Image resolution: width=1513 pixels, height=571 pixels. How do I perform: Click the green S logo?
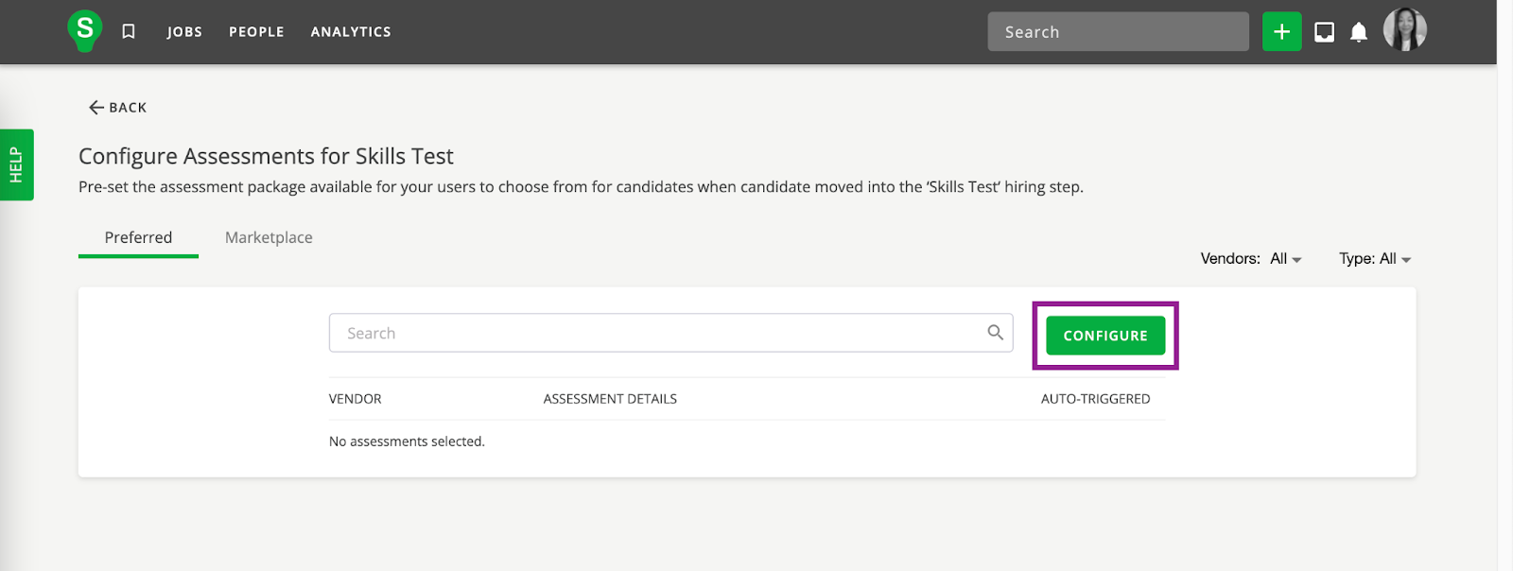pos(85,30)
